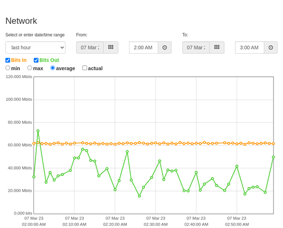This screenshot has width=283, height=228.
Task: Uncheck the Bits In checkbox
Action: 8,60
